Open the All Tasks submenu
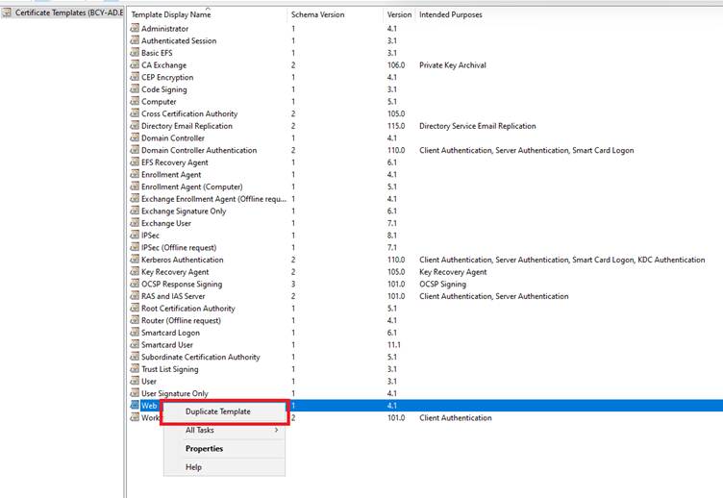 tap(225, 430)
